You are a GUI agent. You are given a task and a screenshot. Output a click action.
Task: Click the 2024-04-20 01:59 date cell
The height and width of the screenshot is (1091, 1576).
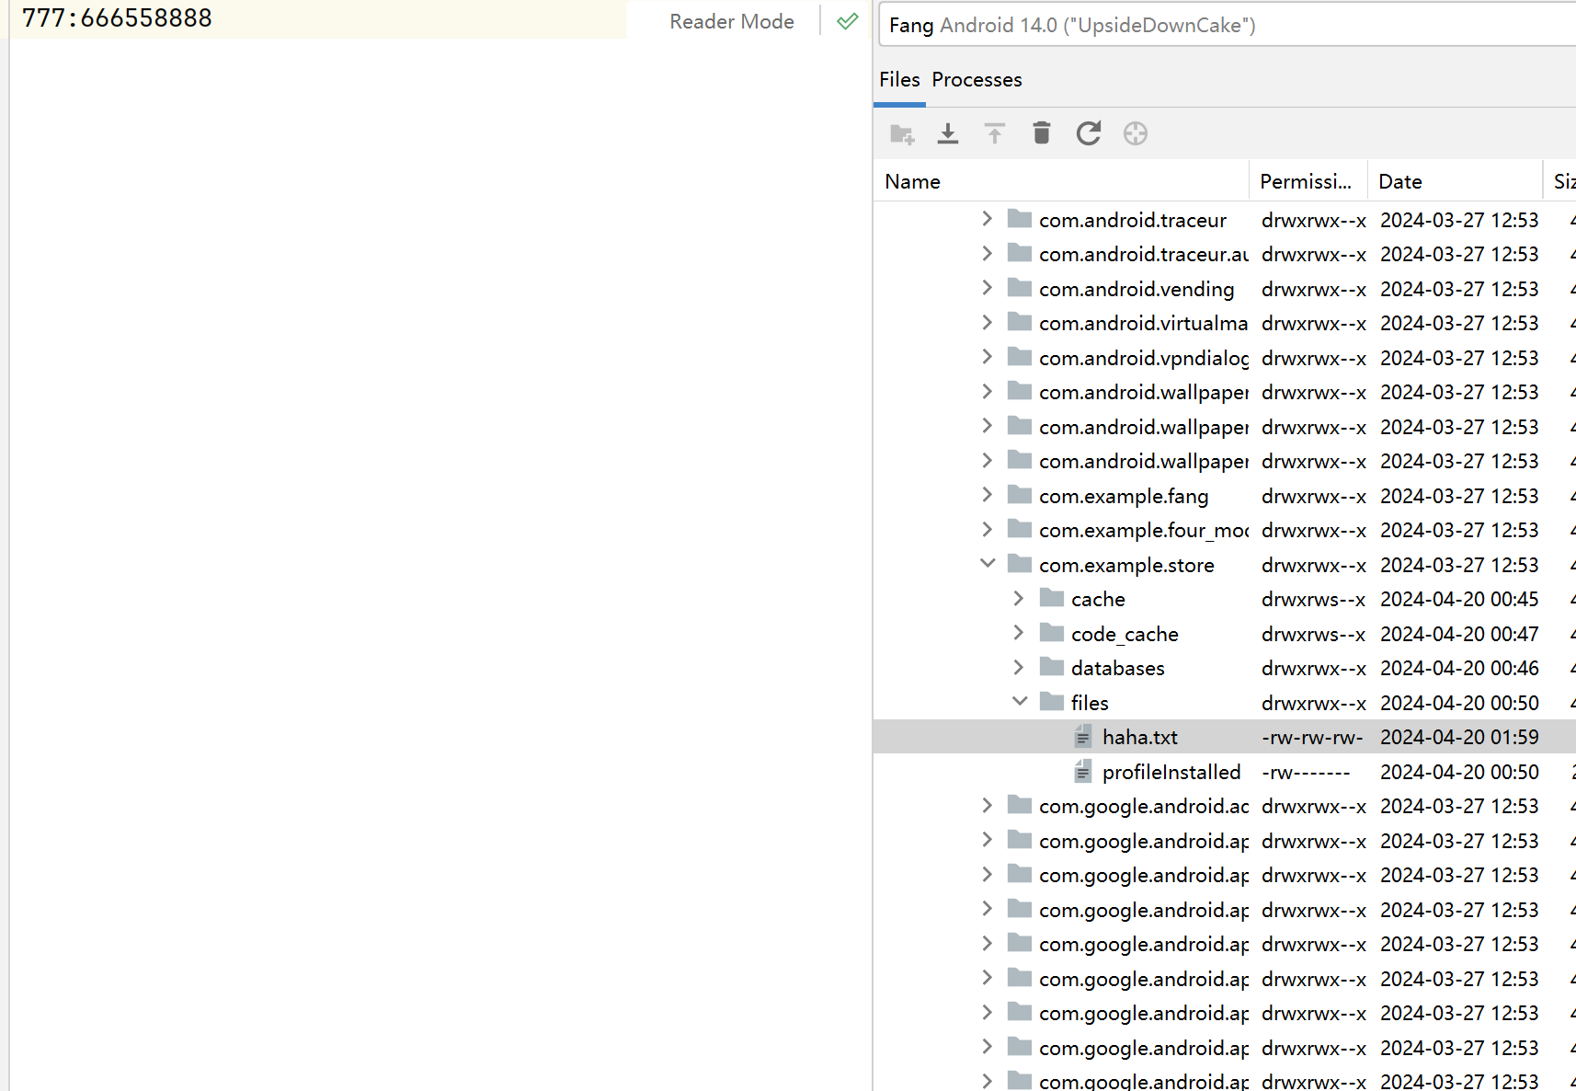tap(1459, 737)
